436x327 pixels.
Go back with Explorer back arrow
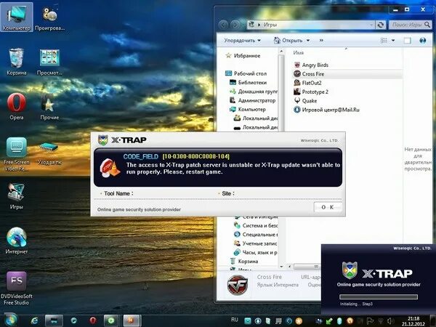(x=223, y=25)
